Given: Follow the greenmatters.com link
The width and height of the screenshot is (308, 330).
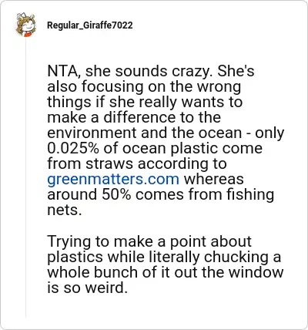Looking at the screenshot, I should (x=113, y=179).
